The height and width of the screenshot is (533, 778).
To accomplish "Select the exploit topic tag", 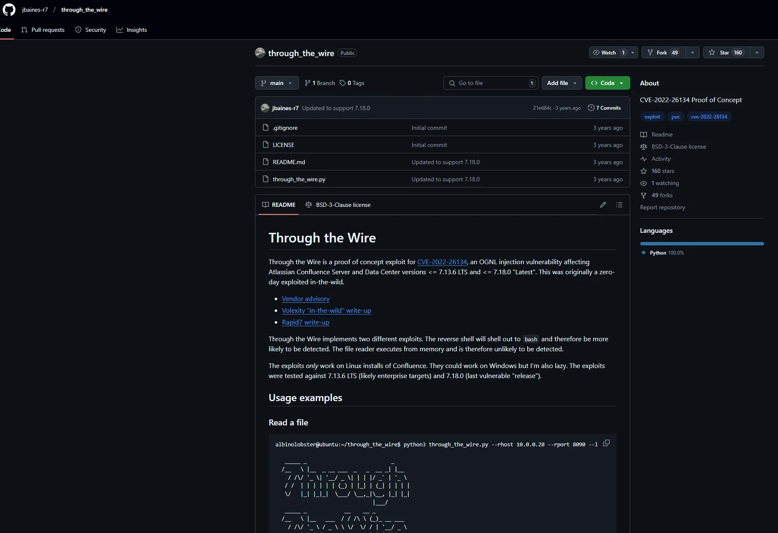I will click(x=652, y=117).
